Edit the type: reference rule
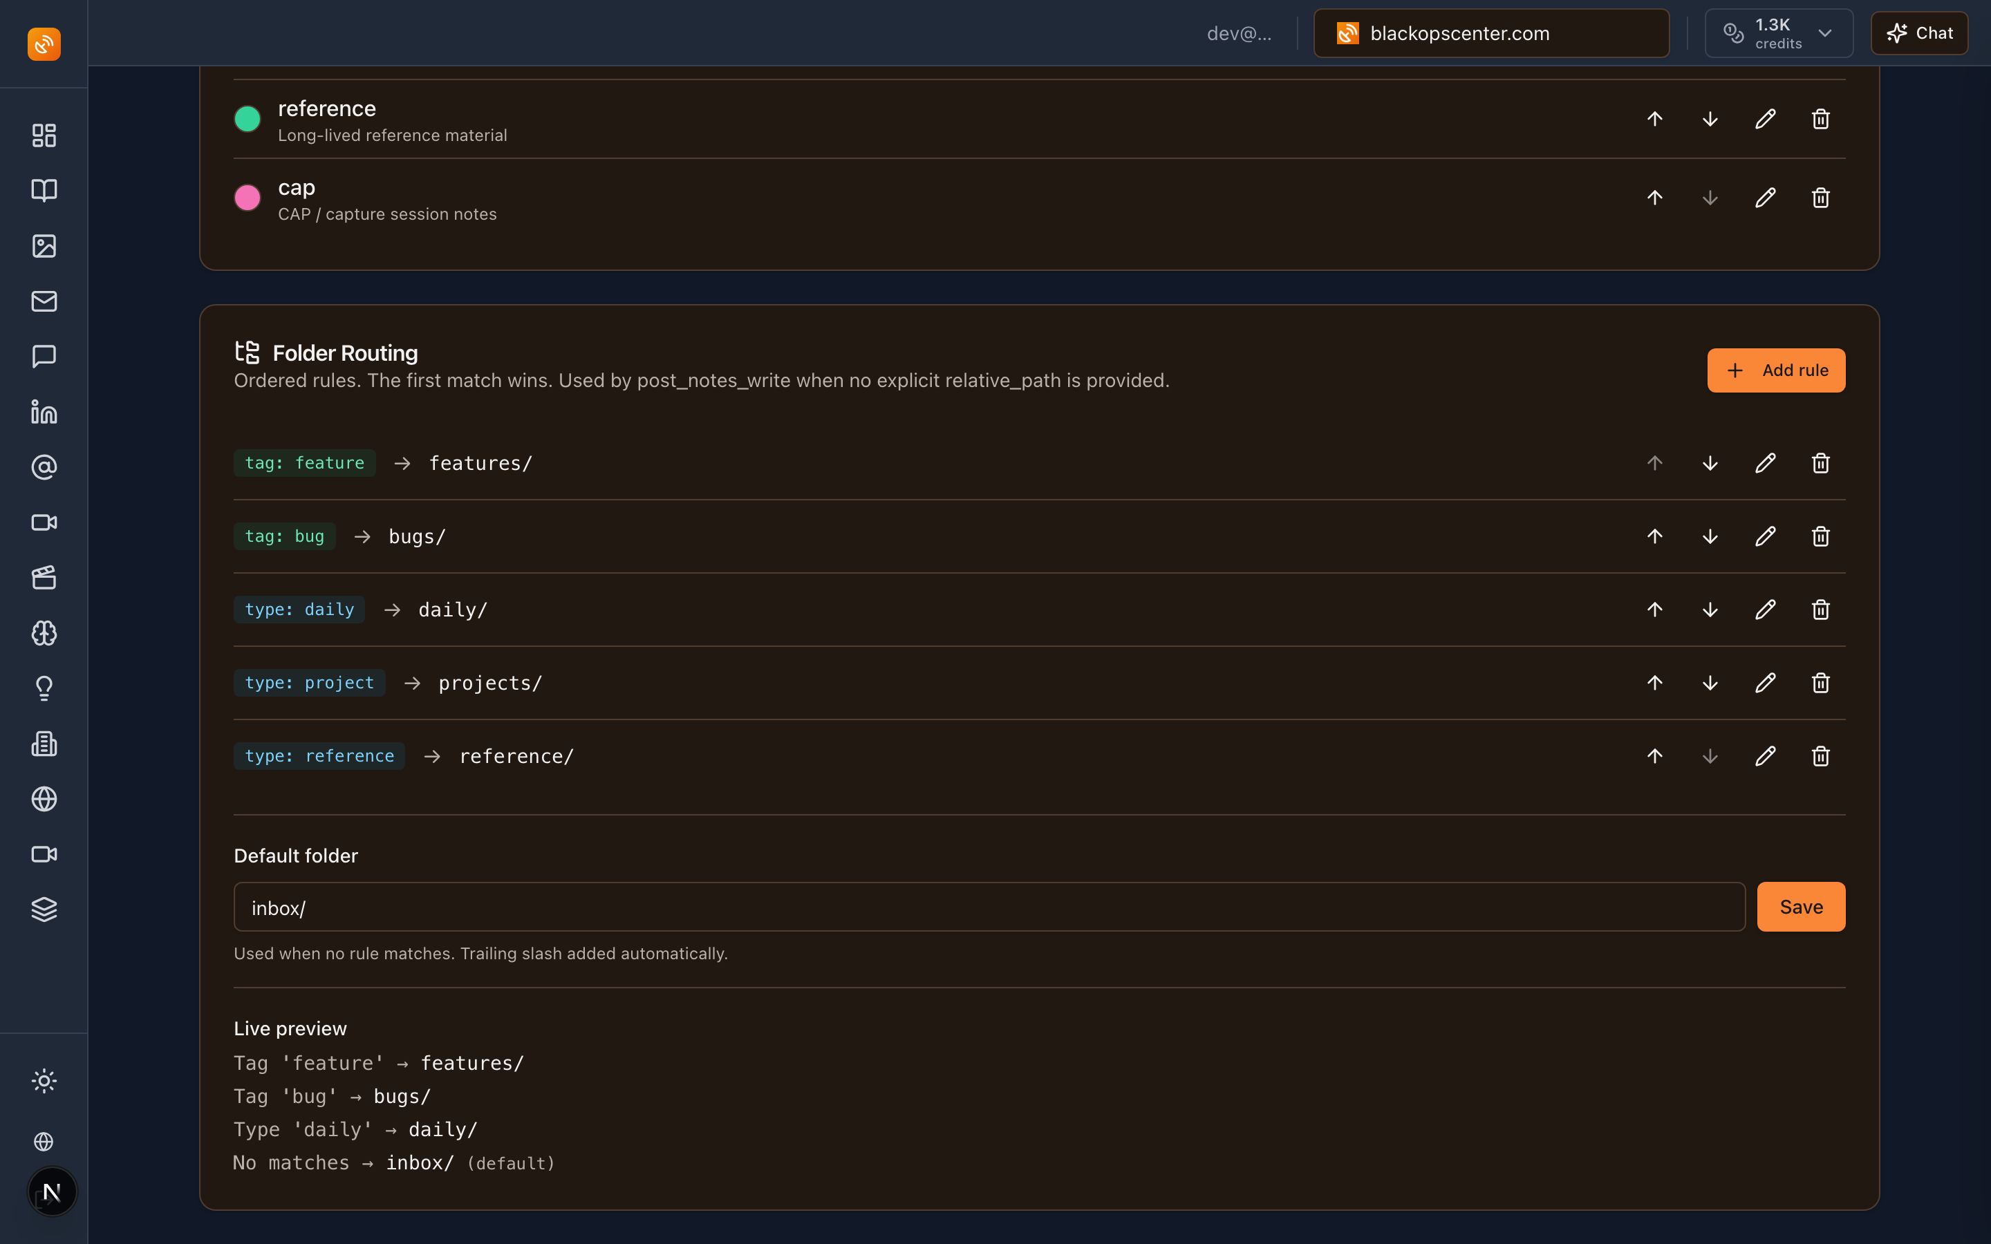 tap(1765, 756)
